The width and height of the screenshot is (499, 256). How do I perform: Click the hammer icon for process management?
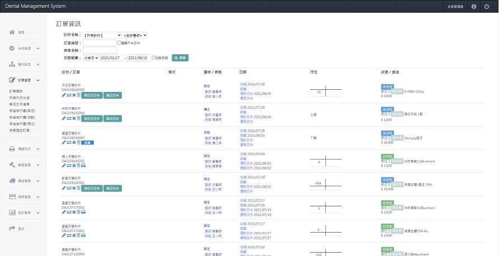click(12, 165)
